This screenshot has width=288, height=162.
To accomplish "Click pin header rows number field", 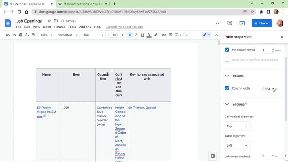I will pyautogui.click(x=266, y=50).
